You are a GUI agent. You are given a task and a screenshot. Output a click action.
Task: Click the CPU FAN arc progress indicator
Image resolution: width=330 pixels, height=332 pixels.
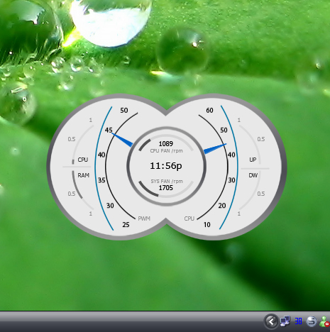pos(144,145)
